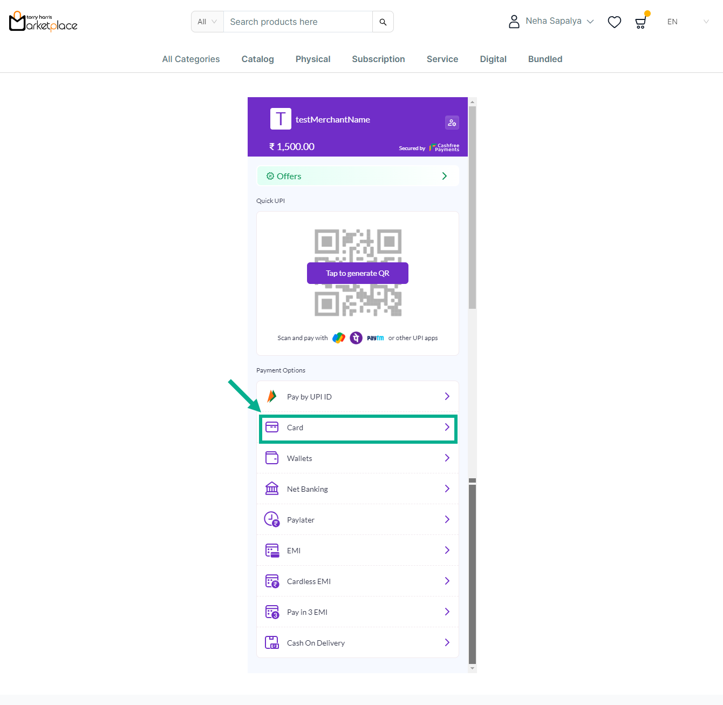
Task: Click the Marketplace logo
Action: click(x=43, y=22)
